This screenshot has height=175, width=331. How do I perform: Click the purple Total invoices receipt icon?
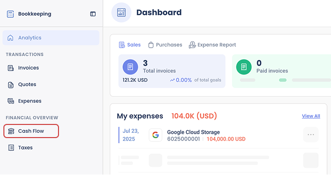pyautogui.click(x=130, y=67)
